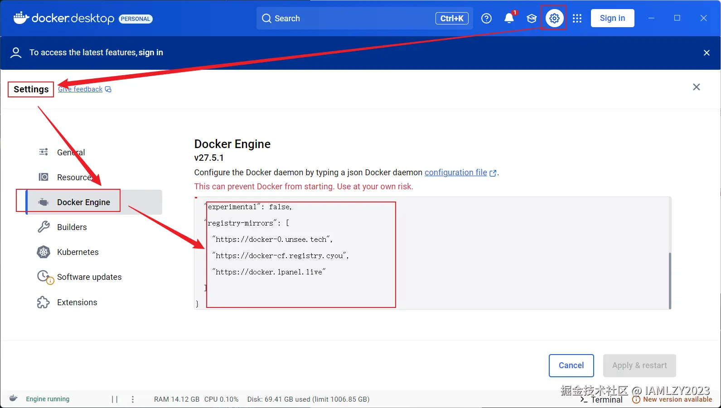Open the help question mark icon
This screenshot has height=408, width=721.
(486, 18)
